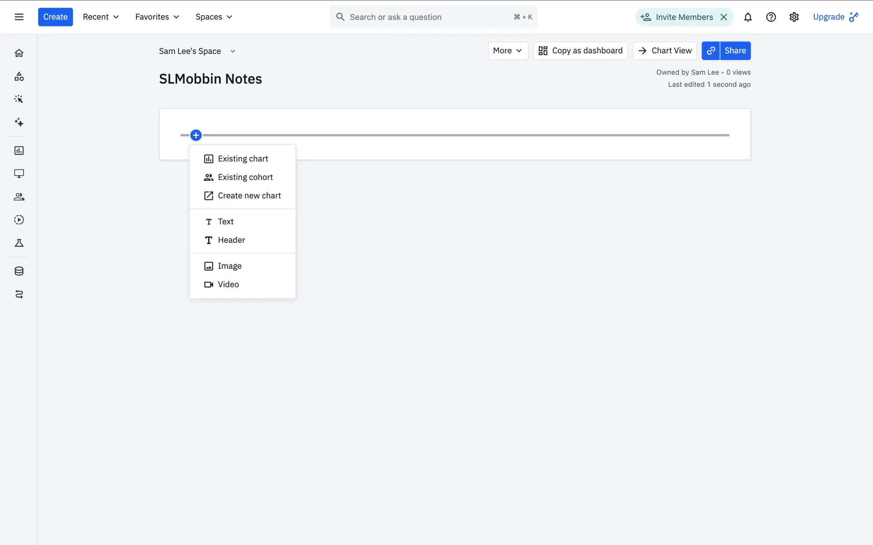Select Video menu option

pos(228,284)
